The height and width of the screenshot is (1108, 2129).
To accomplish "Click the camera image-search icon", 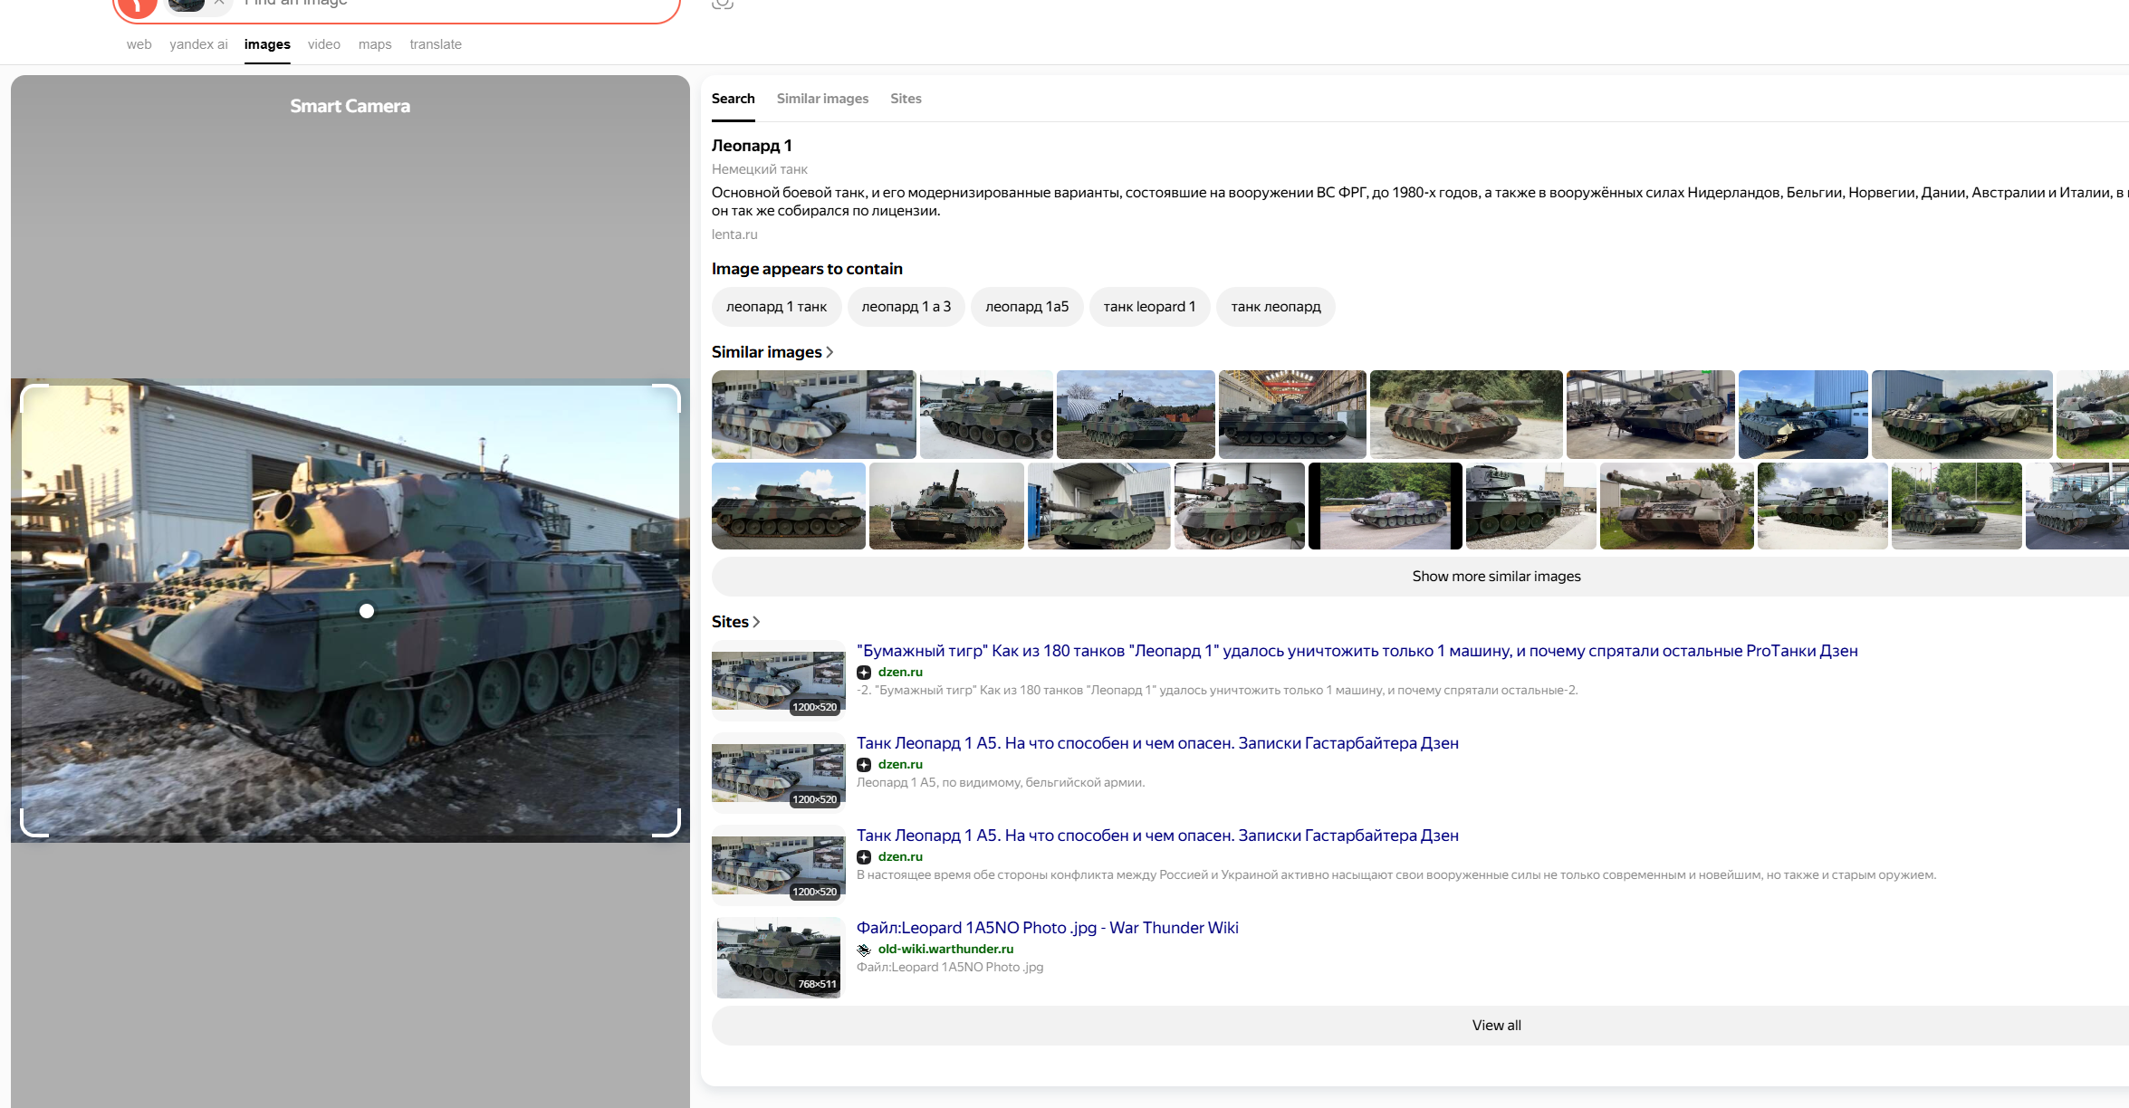I will coord(722,5).
